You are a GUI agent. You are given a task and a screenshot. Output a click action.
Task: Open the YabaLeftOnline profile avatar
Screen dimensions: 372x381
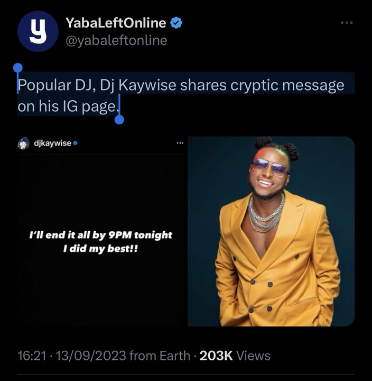tap(38, 31)
